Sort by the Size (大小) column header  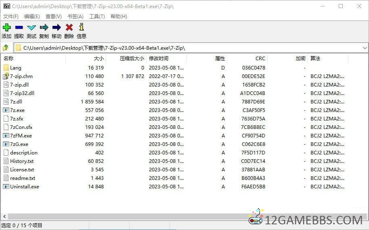(x=86, y=59)
